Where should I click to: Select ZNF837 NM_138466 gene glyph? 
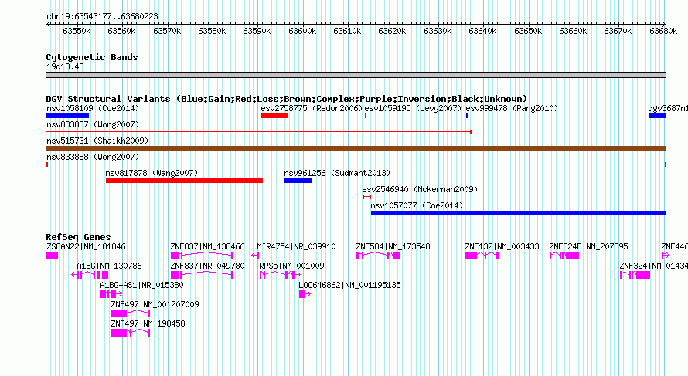202,256
